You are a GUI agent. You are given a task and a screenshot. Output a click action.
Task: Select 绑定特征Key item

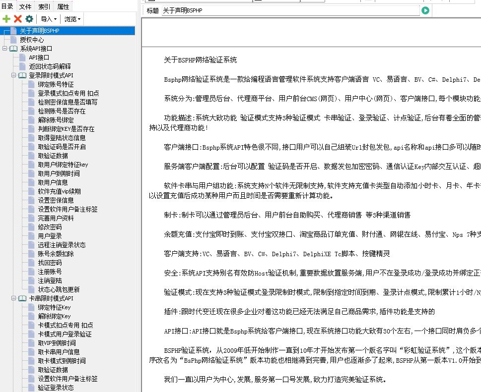pos(54,307)
